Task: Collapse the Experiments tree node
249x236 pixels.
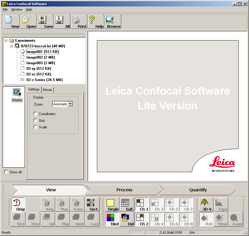Action: (6, 41)
